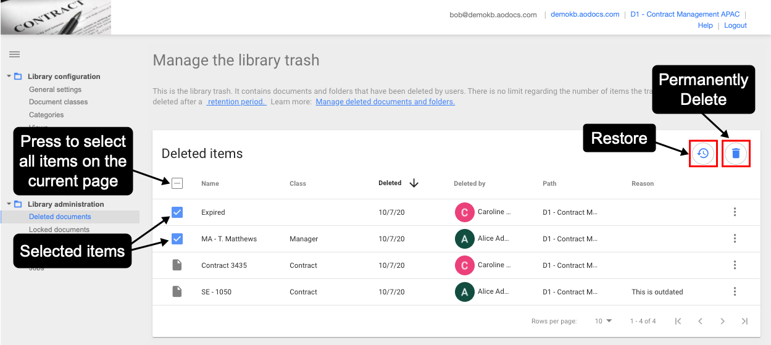Screen dimensions: 771x345
Task: Click the 'This is outdated' reason cell
Action: pos(657,292)
